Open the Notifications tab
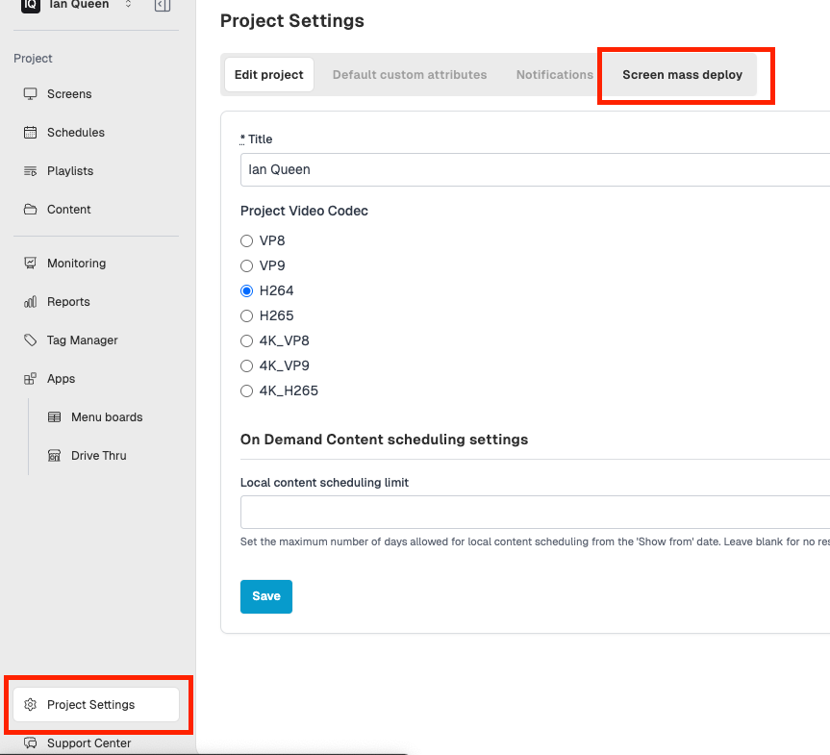830x755 pixels. coord(554,74)
